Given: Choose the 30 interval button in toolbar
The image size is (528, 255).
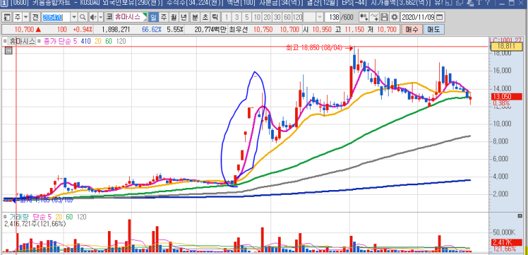Looking at the screenshot, I should (x=277, y=17).
